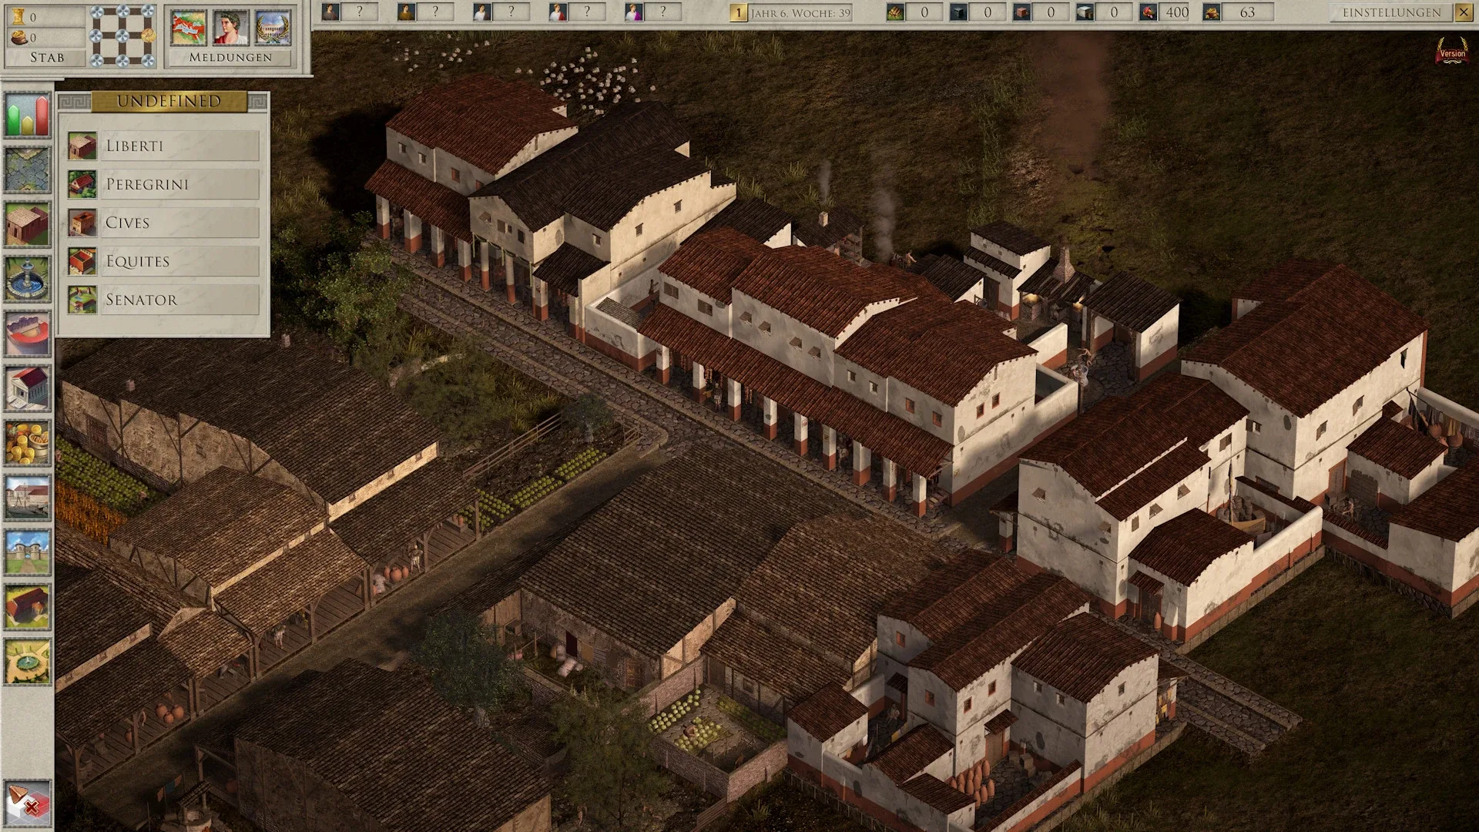1479x832 pixels.
Task: Select the road paving sidebar icon
Action: point(28,169)
